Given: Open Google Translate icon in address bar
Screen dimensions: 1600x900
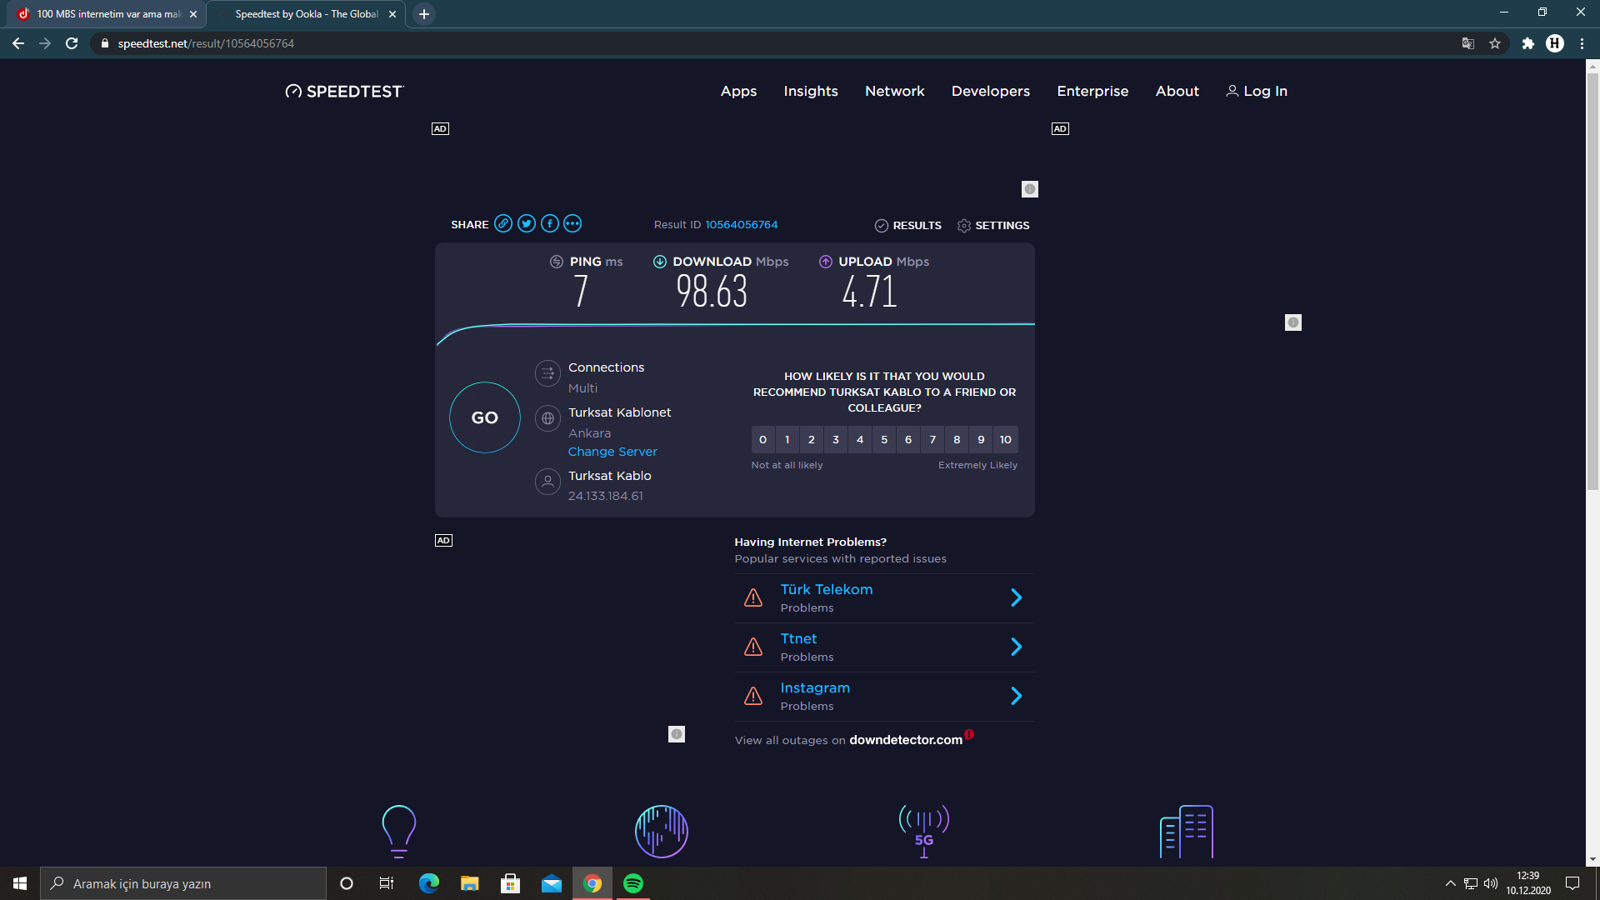Looking at the screenshot, I should tap(1468, 43).
